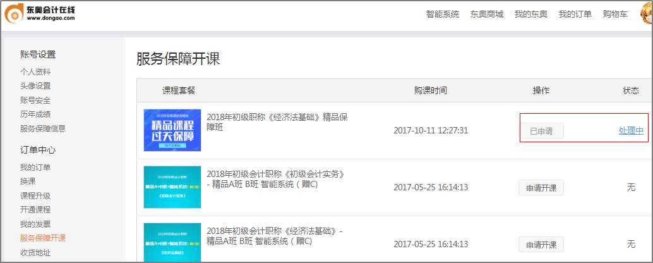Go to 东奥商城 in the top navigation

pyautogui.click(x=487, y=15)
